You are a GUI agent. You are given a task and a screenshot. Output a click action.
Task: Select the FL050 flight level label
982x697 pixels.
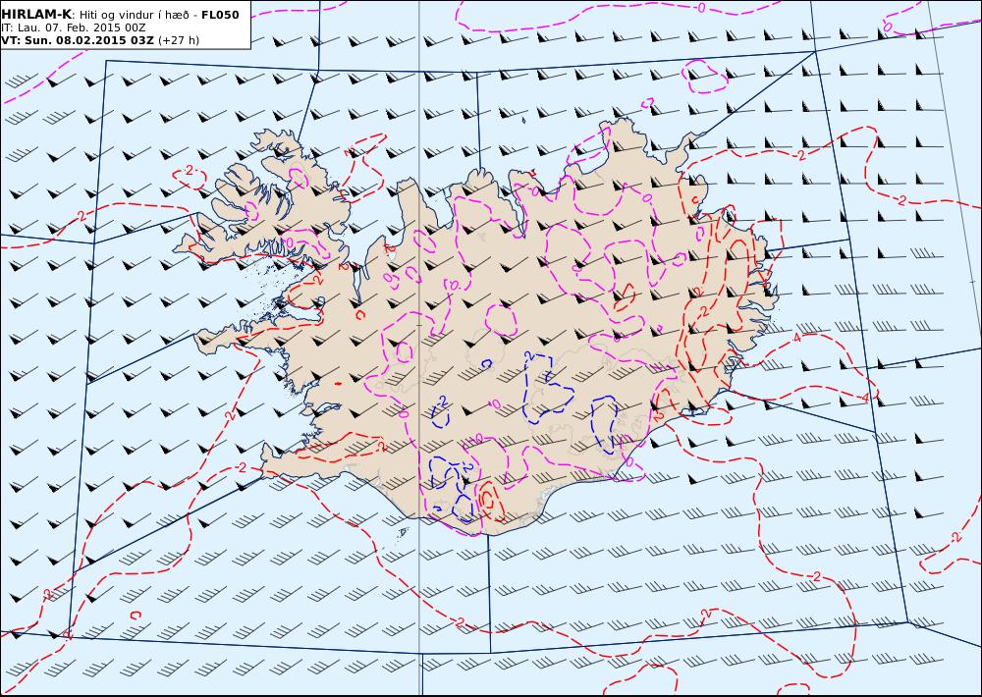[220, 15]
